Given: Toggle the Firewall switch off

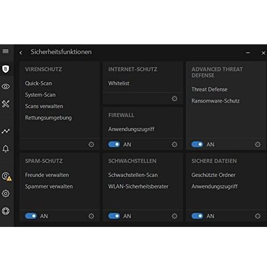Looking at the screenshot, I should click(x=114, y=144).
